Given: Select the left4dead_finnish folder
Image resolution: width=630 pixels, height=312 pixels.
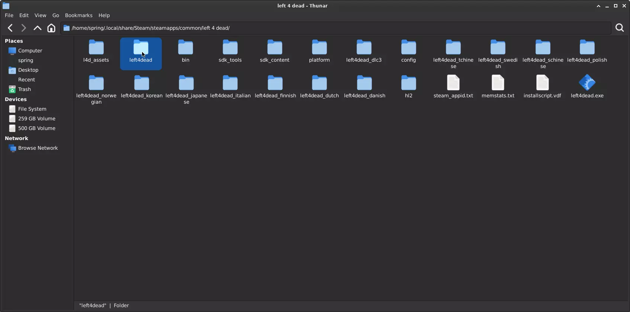Looking at the screenshot, I should (275, 87).
